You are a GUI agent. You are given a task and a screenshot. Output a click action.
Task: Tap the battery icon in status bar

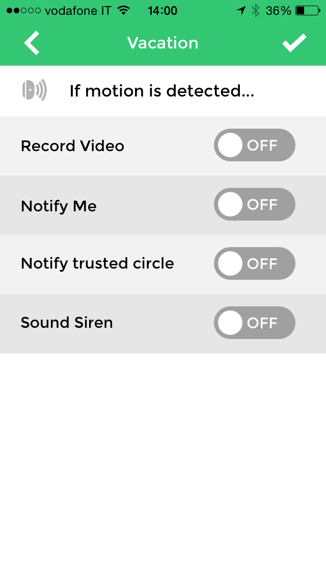click(x=307, y=11)
